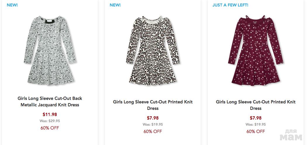Click the NEW! badge above the leopard dress

click(x=115, y=5)
